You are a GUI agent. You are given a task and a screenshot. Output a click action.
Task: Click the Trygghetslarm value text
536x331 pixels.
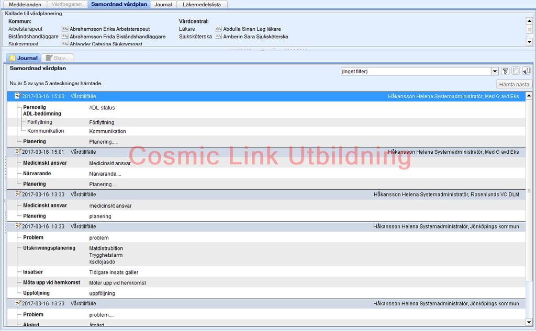click(x=106, y=255)
